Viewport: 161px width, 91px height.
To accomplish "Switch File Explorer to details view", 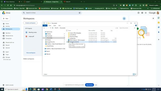I will (134, 74).
